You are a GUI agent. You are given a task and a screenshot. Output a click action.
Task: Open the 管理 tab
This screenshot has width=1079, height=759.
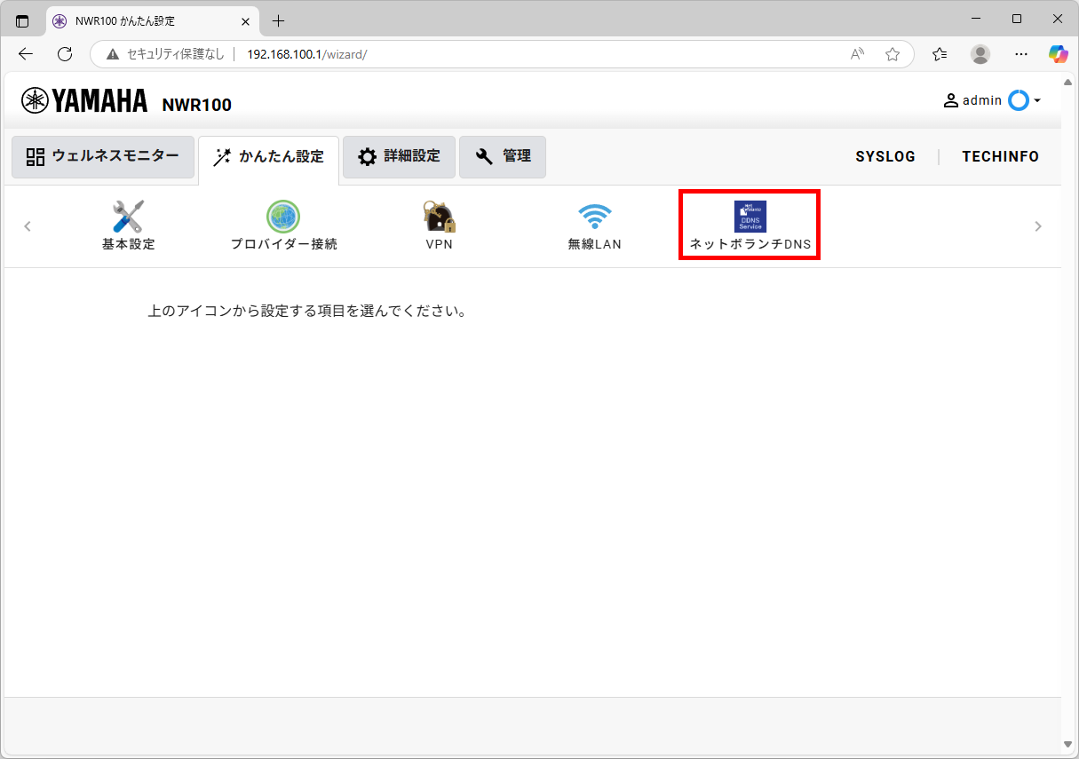(503, 157)
